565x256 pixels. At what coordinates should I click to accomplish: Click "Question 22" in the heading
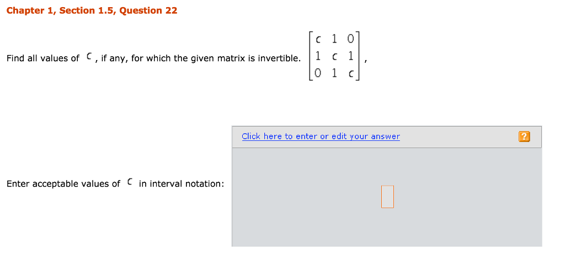click(148, 10)
